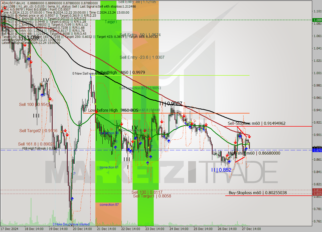The width and height of the screenshot is (322, 232).
Task: Click the 'Sell 161.8 | 0.8902' label
Action: 36,144
